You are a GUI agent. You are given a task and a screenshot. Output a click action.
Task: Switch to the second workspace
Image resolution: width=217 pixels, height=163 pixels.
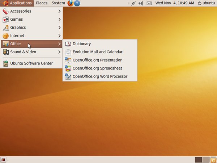pyautogui.click(x=206, y=160)
